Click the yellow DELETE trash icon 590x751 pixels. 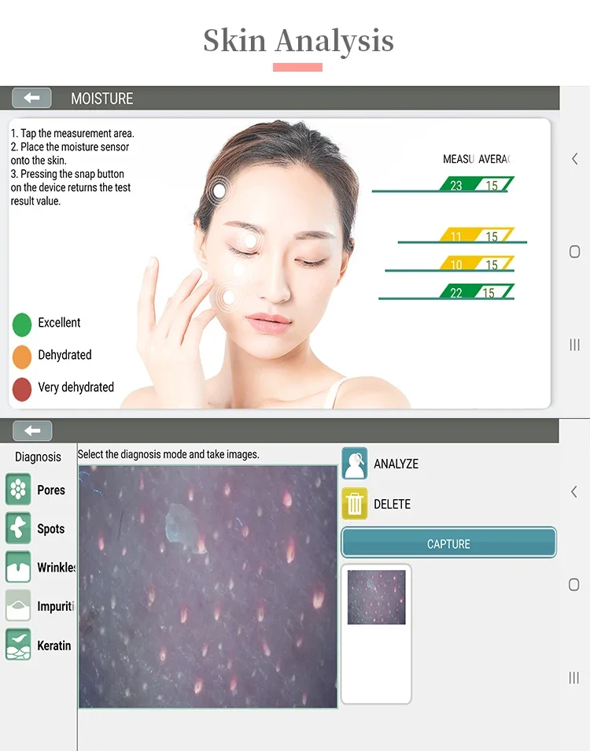pyautogui.click(x=355, y=503)
